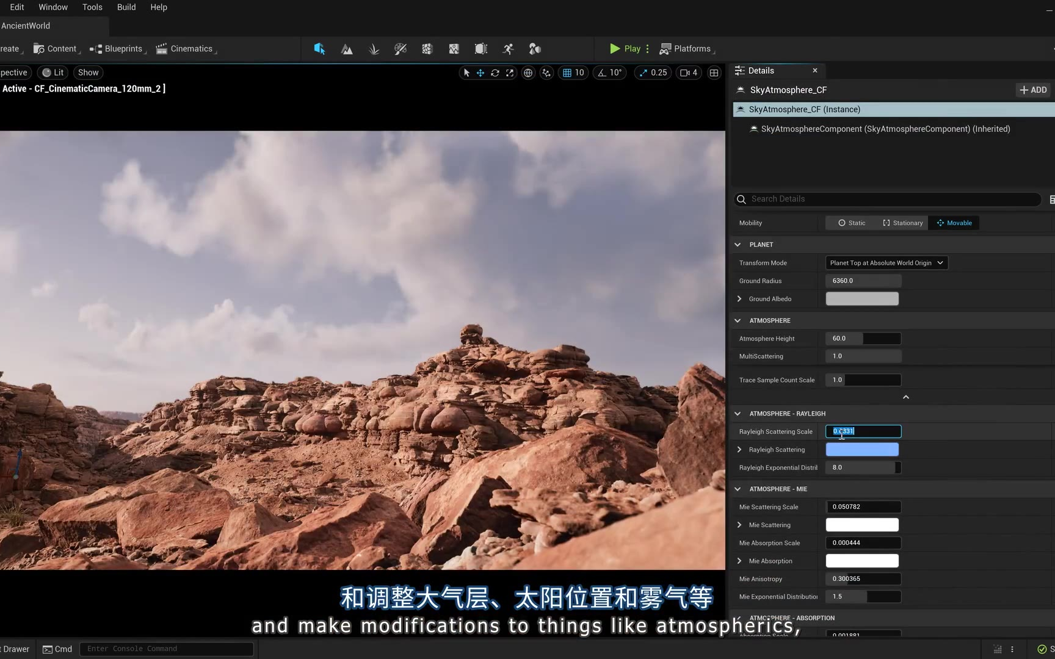This screenshot has height=659, width=1055.
Task: Open Fracture mode
Action: [427, 49]
